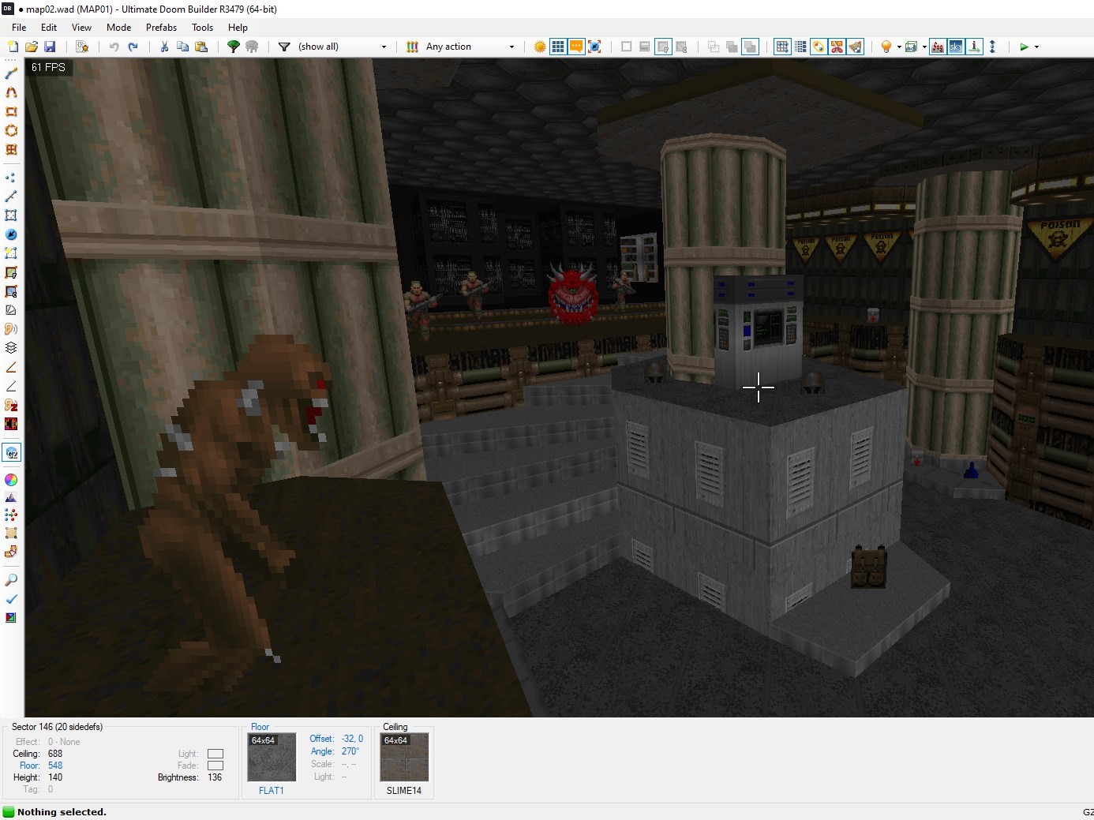Run Map Analysis with the checkmark icon
The height and width of the screenshot is (820, 1094).
tap(11, 599)
